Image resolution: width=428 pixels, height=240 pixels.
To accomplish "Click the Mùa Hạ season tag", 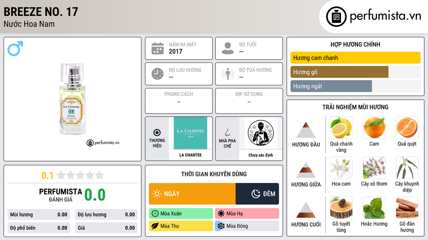I will tap(247, 213).
